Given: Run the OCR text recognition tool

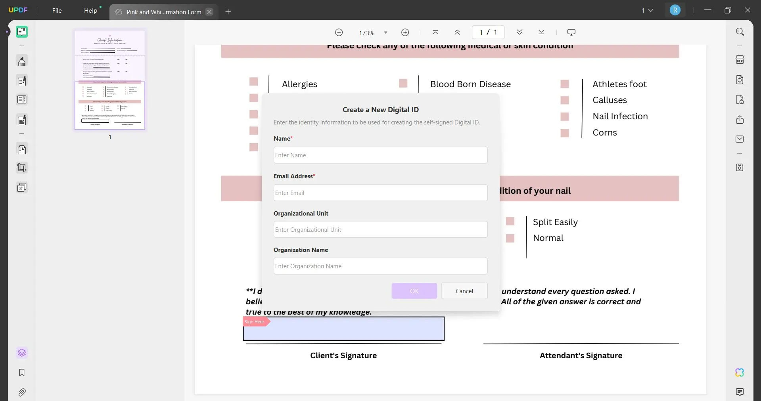Looking at the screenshot, I should click(x=740, y=60).
